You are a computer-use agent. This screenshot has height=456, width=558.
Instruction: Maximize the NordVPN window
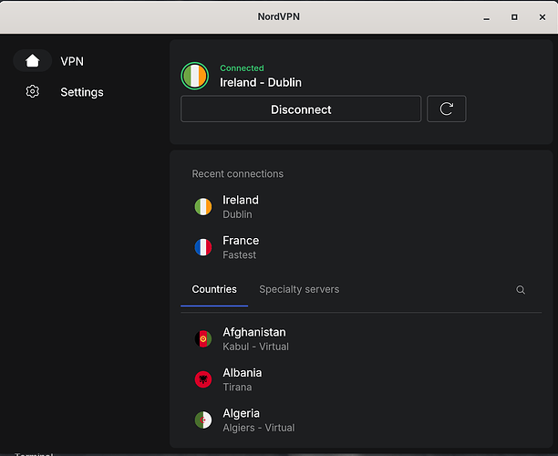[514, 17]
